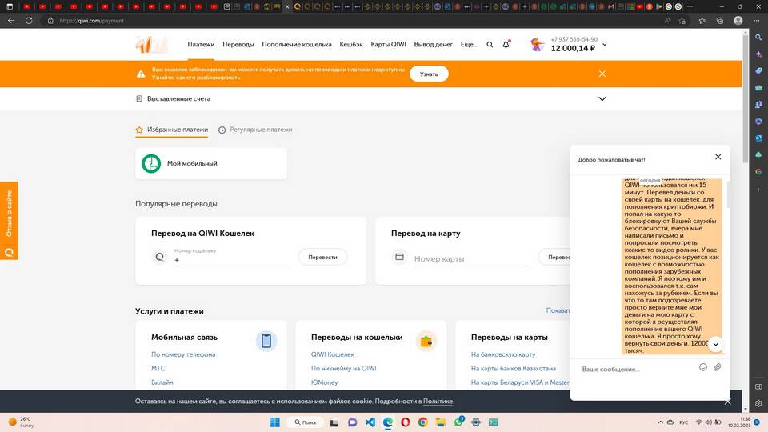
Task: Attach a file in chat
Action: click(x=717, y=367)
